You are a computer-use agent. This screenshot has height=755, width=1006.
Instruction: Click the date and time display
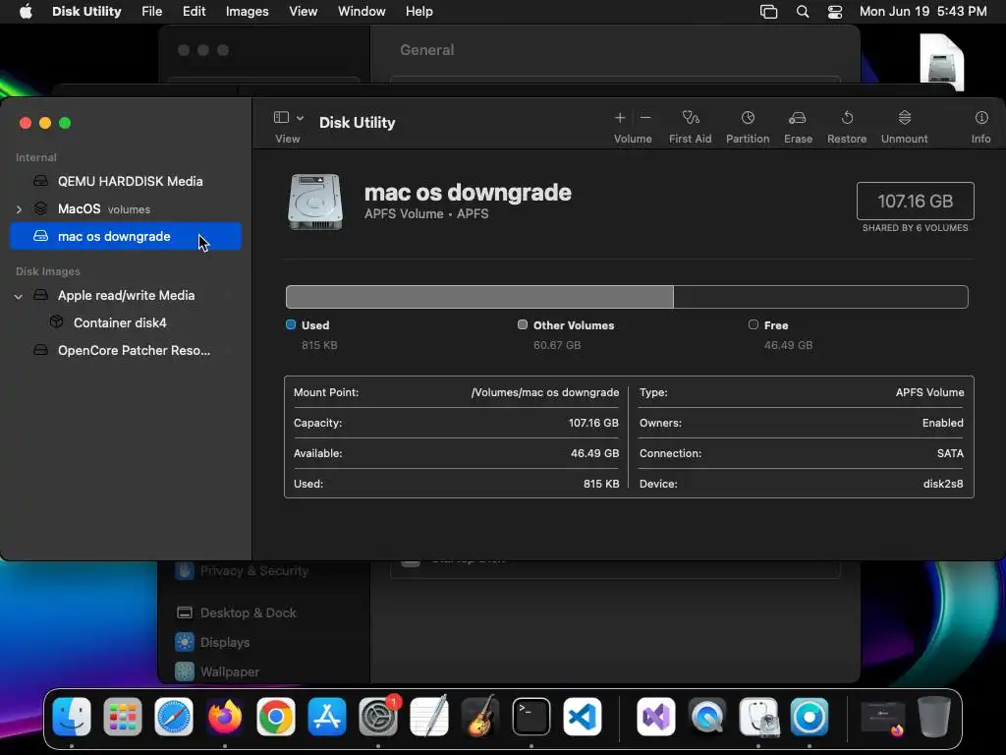[x=923, y=12]
